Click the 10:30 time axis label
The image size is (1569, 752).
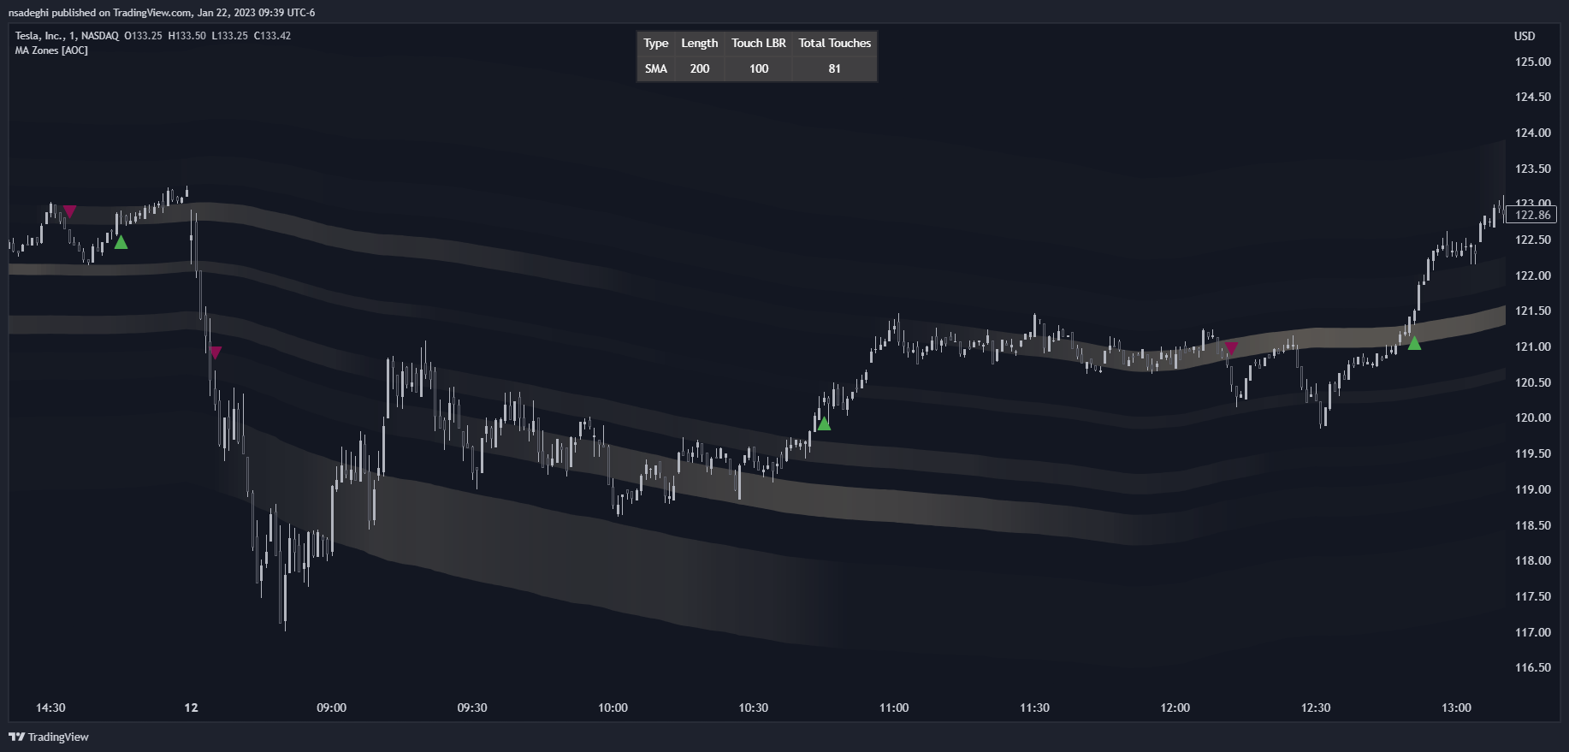point(754,708)
